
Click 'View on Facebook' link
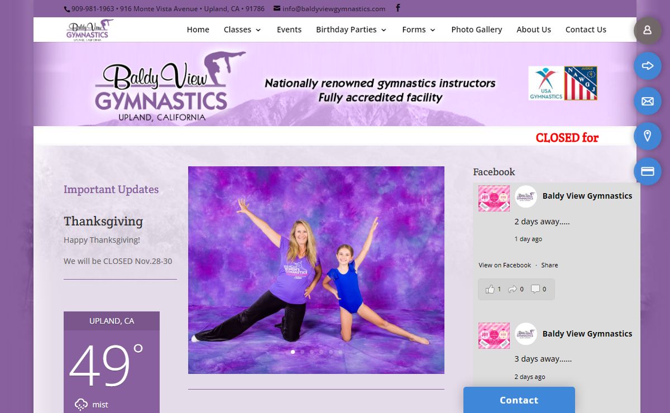[x=505, y=265]
